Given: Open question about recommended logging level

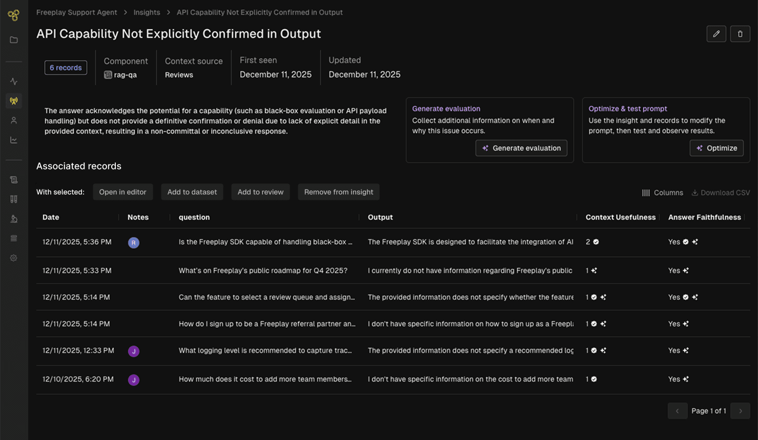Looking at the screenshot, I should pos(265,350).
